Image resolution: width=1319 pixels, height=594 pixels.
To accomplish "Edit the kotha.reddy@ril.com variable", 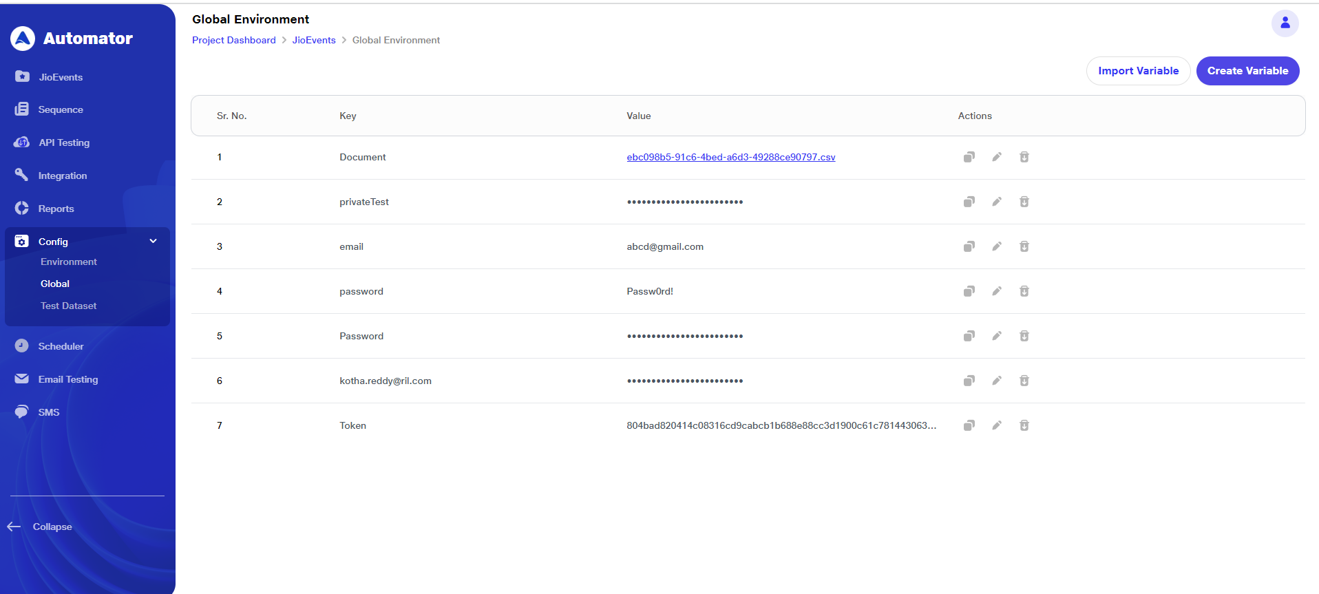I will (x=996, y=381).
